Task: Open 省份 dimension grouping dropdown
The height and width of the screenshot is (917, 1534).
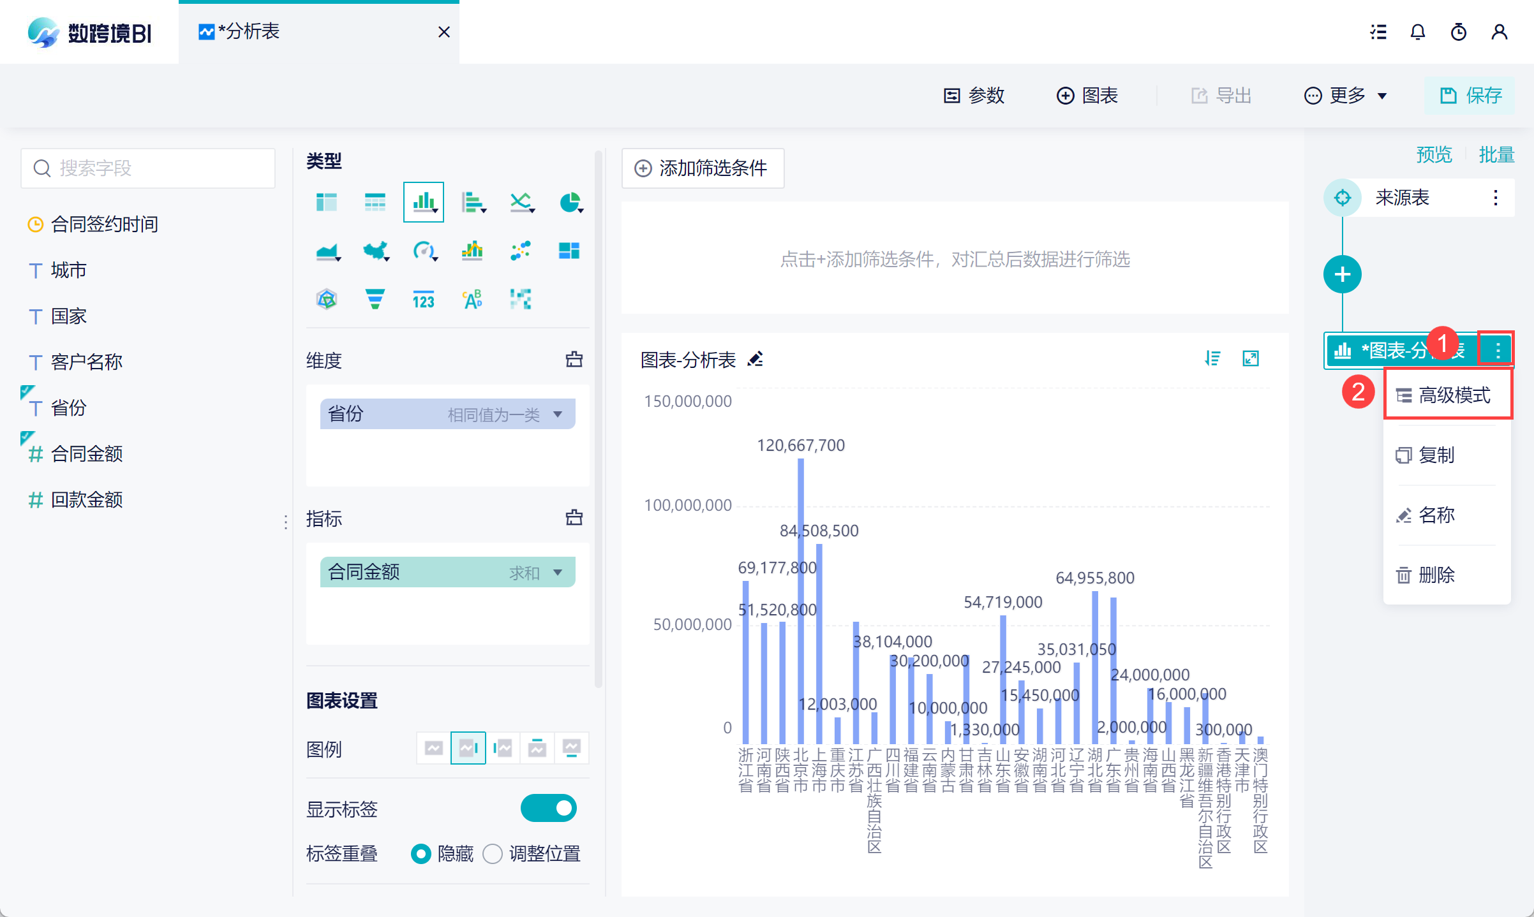Action: pos(558,414)
